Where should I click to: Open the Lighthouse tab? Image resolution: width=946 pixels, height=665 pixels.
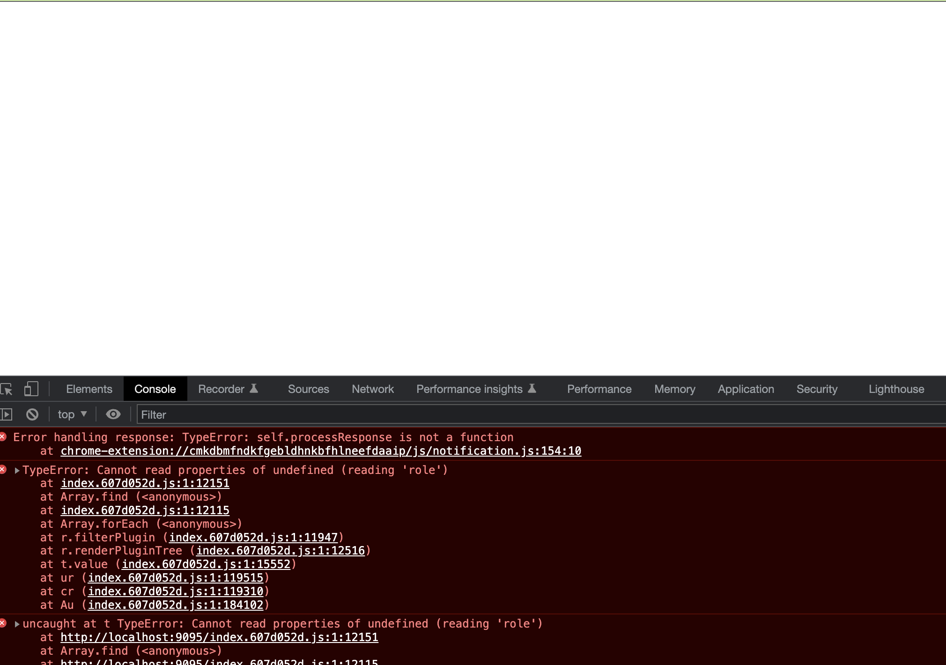(x=896, y=389)
